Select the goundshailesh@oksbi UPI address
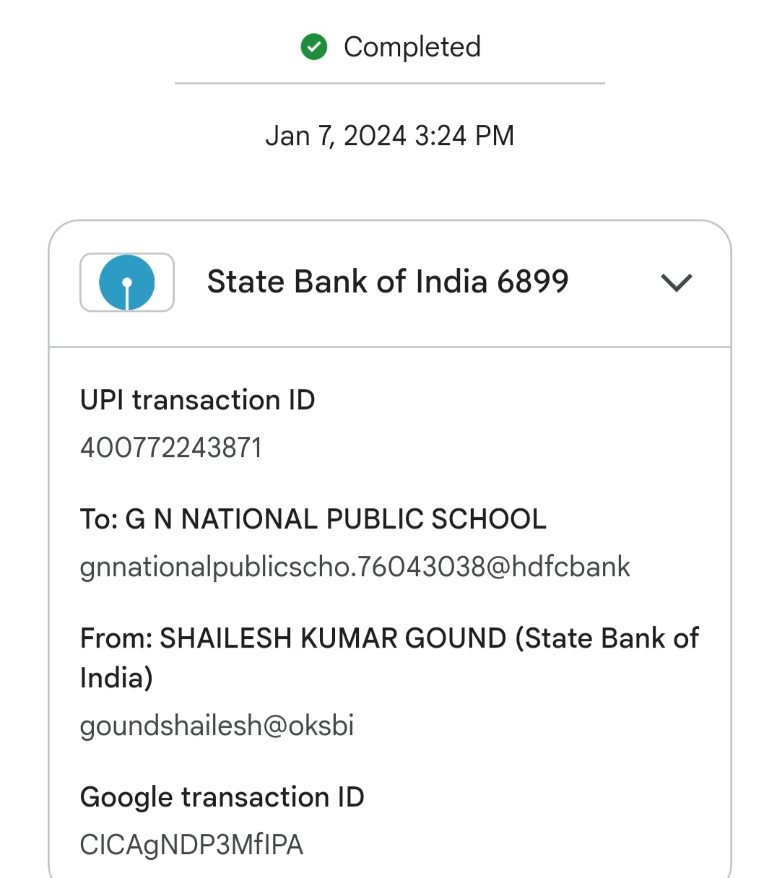Image resolution: width=764 pixels, height=878 pixels. tap(217, 726)
